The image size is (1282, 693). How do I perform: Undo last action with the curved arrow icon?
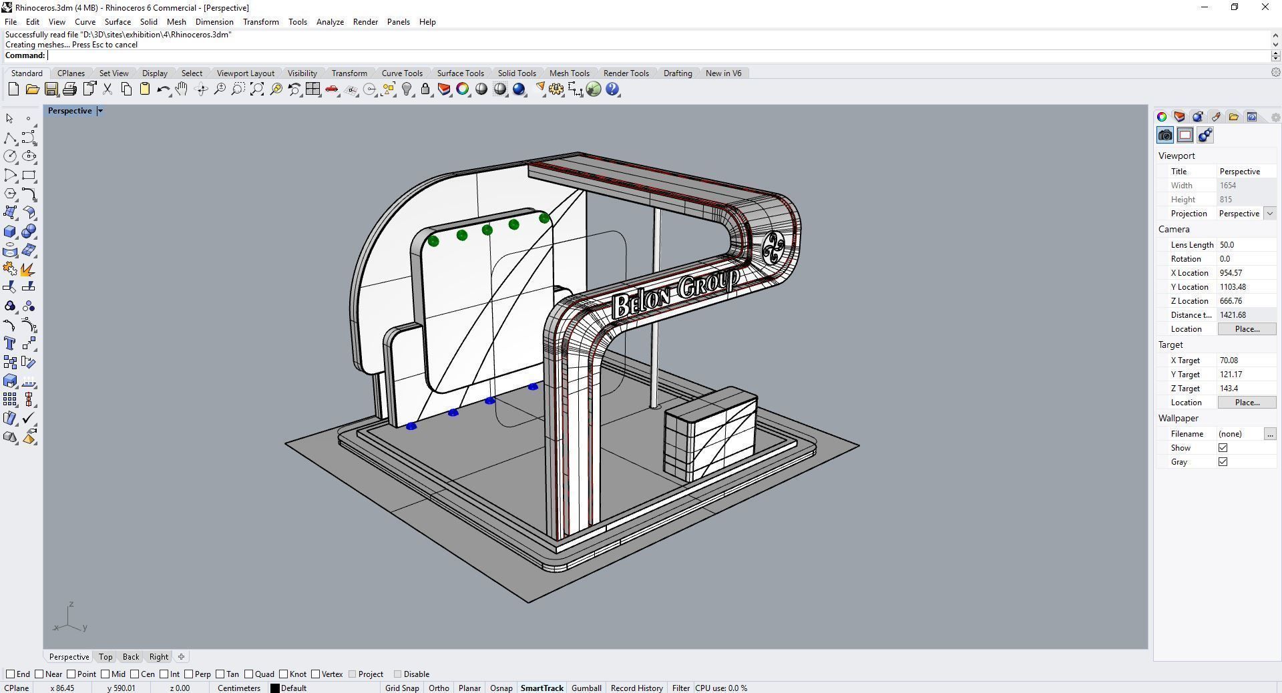click(x=163, y=89)
